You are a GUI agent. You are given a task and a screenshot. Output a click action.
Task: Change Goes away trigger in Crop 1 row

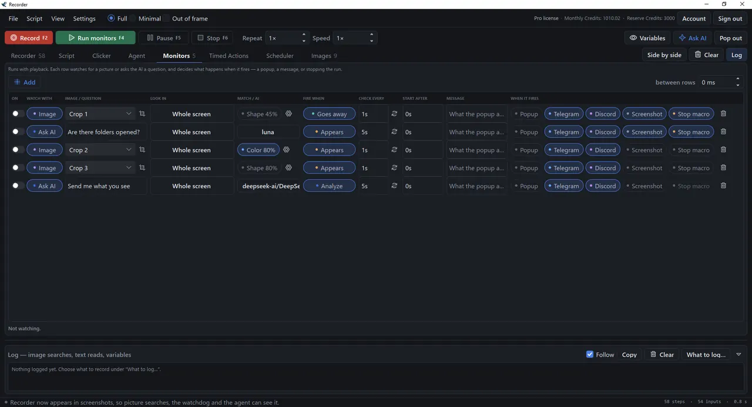pos(329,114)
